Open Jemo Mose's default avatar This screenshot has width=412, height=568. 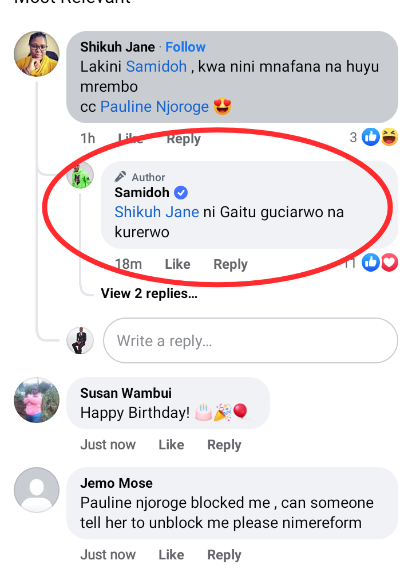coord(37,489)
